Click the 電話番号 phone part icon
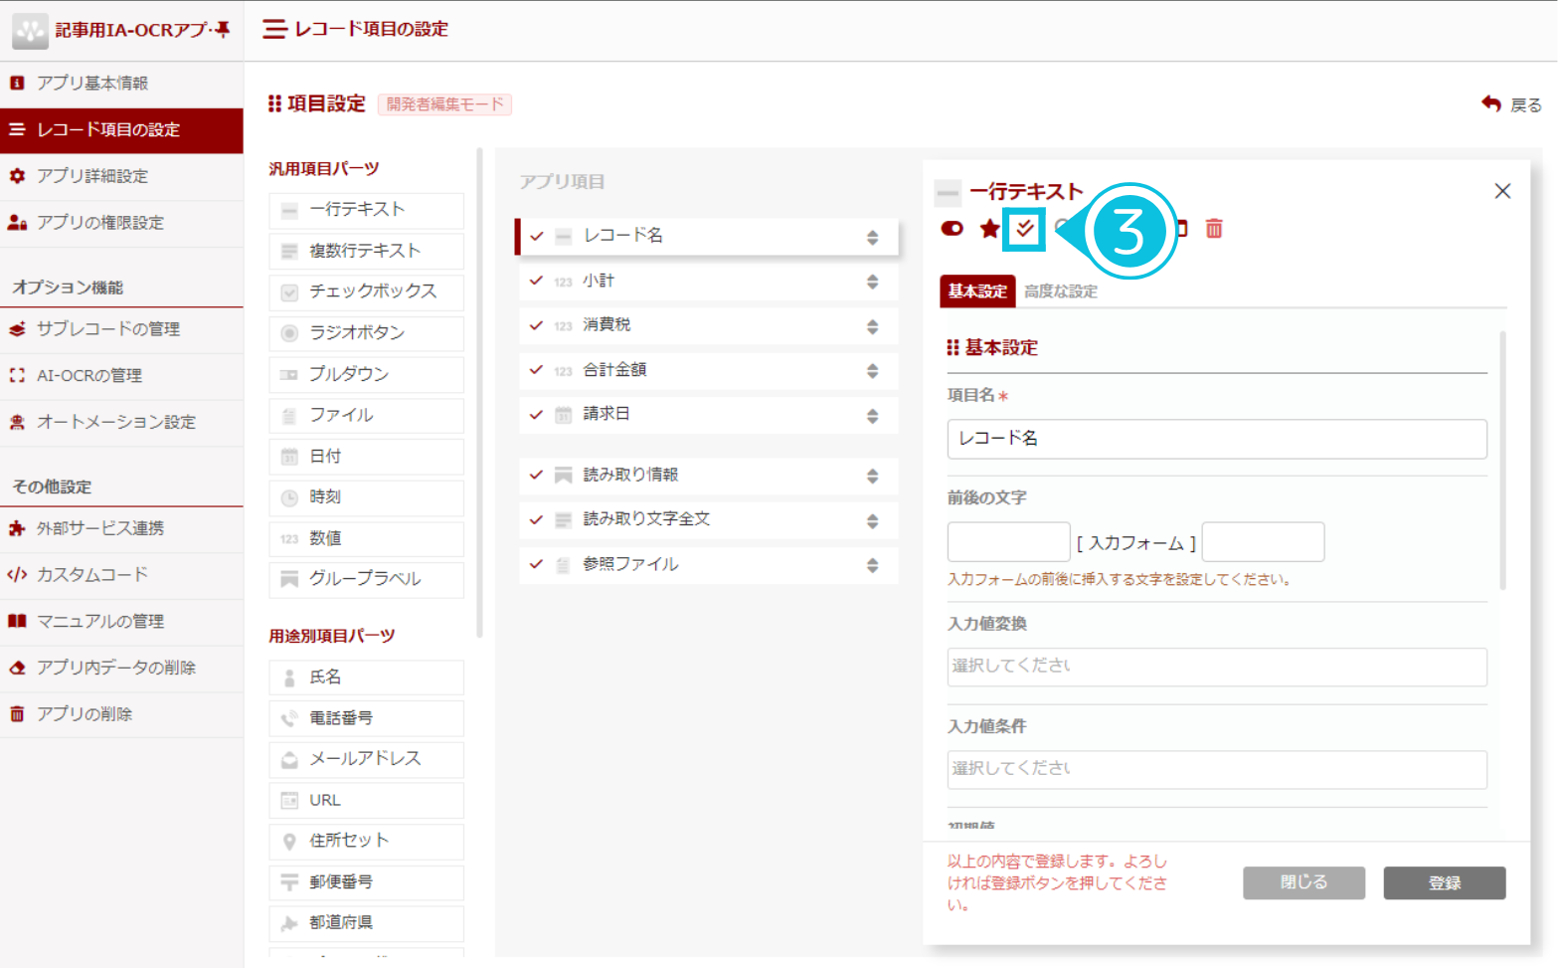This screenshot has height=968, width=1562. (289, 718)
